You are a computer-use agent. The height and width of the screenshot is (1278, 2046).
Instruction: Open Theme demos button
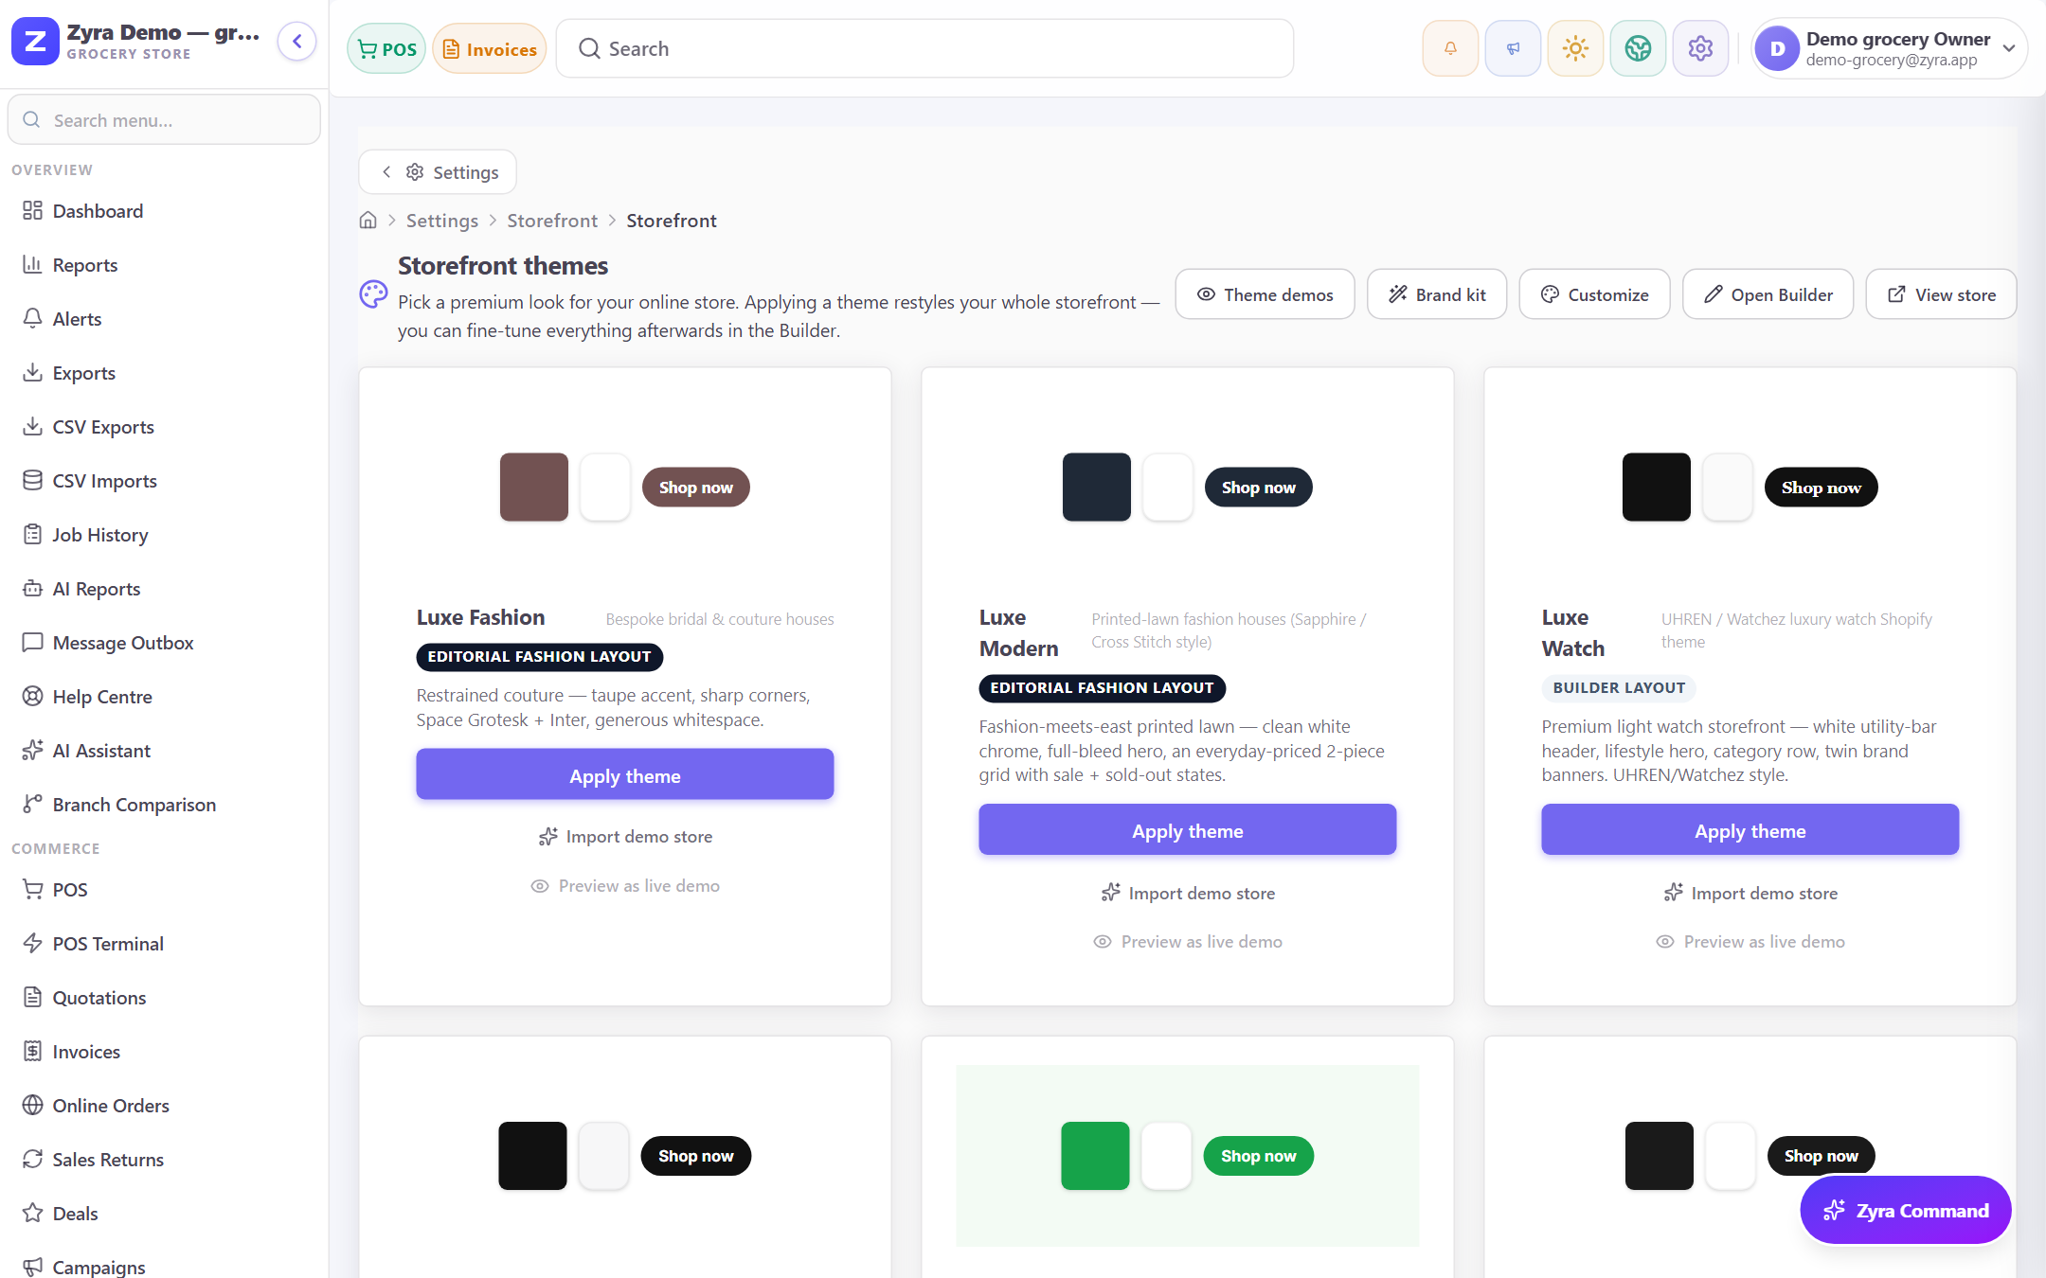1265,294
